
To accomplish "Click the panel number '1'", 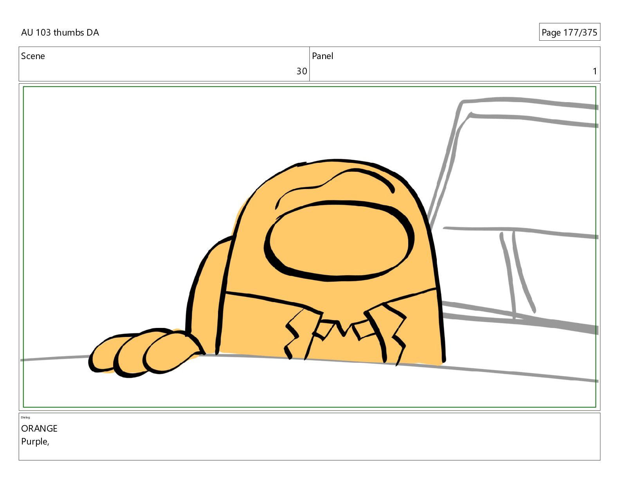I will pyautogui.click(x=595, y=71).
